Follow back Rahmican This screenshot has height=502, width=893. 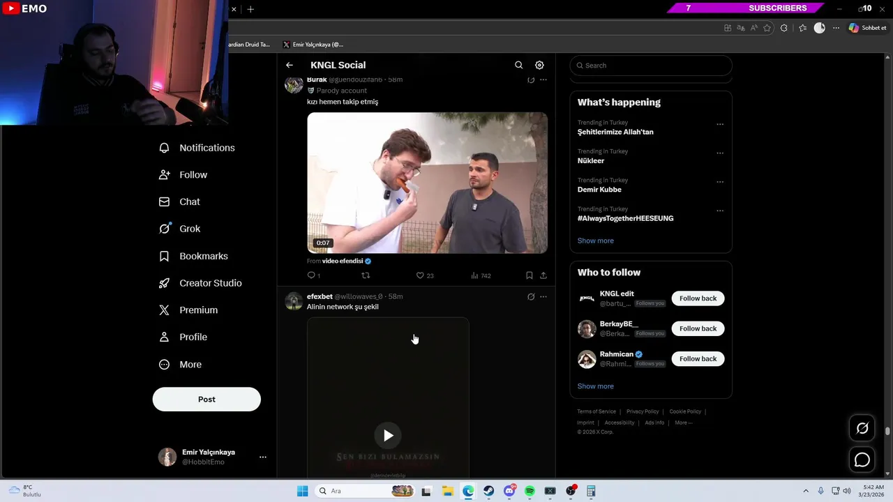pos(698,358)
